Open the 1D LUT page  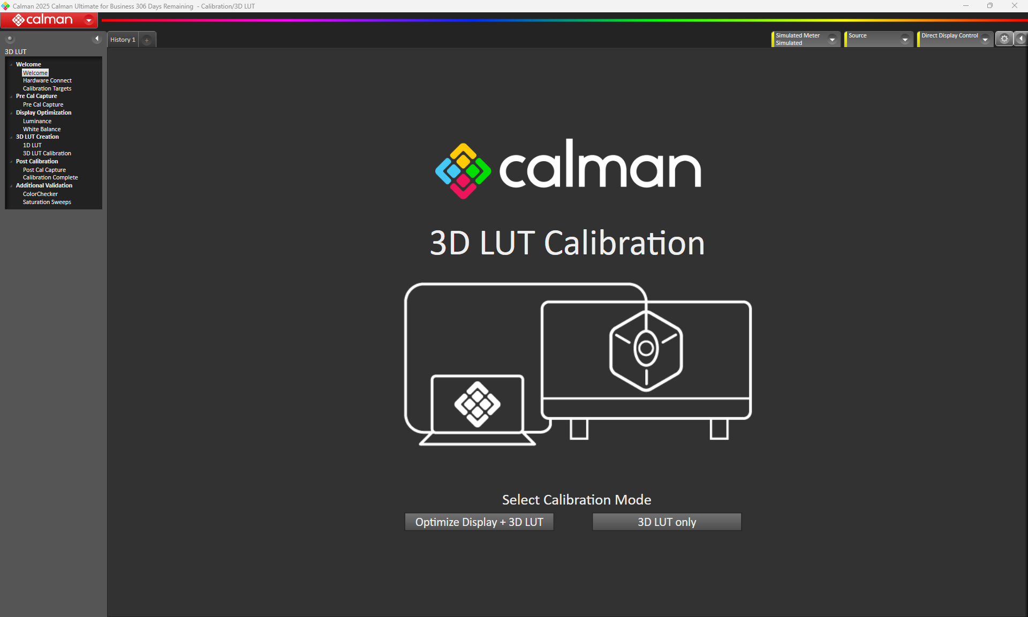[x=32, y=145]
